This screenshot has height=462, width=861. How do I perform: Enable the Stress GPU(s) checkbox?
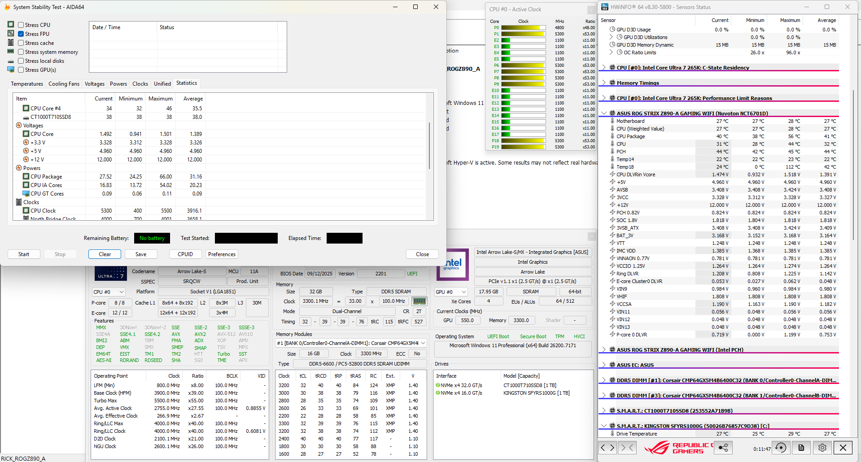coord(21,70)
